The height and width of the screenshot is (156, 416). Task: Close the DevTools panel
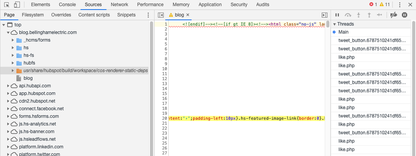[410, 5]
